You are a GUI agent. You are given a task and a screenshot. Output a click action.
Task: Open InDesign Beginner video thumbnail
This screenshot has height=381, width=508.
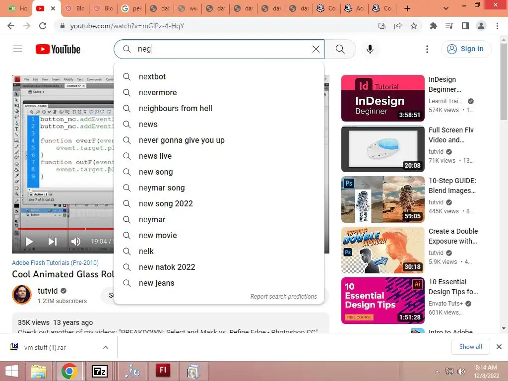point(382,98)
